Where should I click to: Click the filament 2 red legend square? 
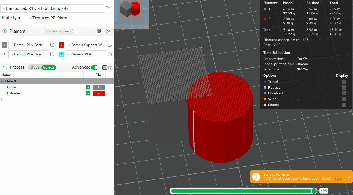click(265, 19)
